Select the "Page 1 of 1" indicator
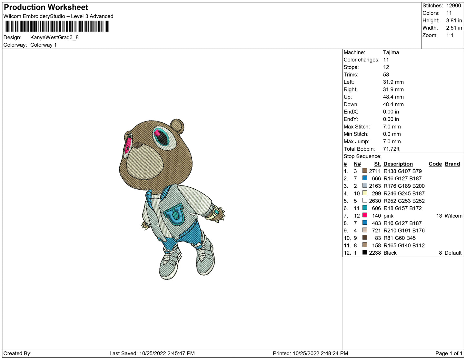Viewport: 466px width, 358px height. pyautogui.click(x=449, y=353)
